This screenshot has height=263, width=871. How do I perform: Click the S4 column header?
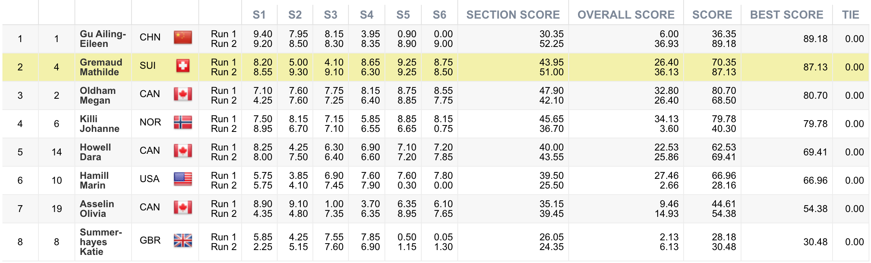coord(367,15)
